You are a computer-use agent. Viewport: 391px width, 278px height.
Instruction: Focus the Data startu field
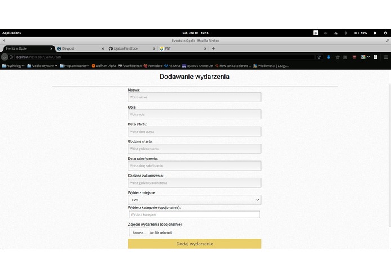tap(195, 131)
